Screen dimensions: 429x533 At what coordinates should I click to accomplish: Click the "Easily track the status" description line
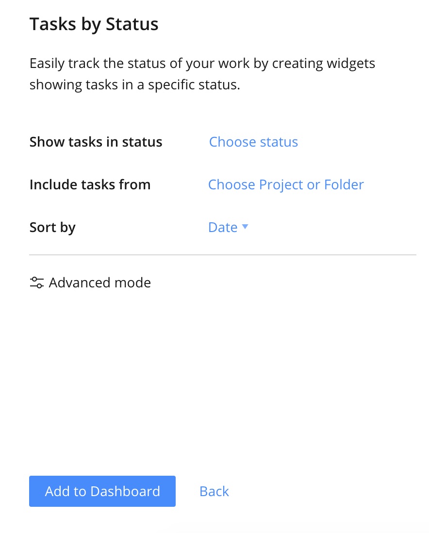(202, 63)
